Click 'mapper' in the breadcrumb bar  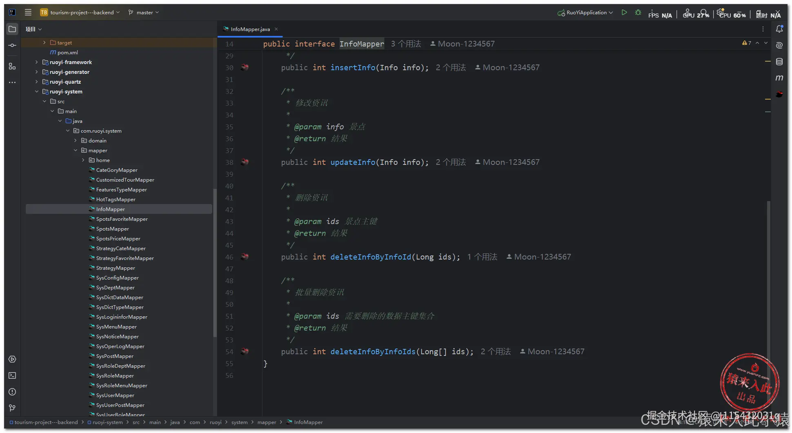click(267, 422)
